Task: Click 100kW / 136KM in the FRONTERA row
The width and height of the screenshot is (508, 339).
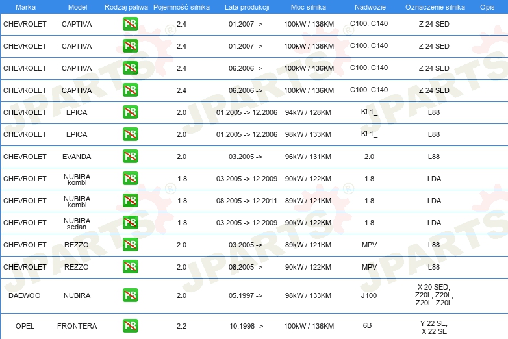Action: tap(309, 326)
